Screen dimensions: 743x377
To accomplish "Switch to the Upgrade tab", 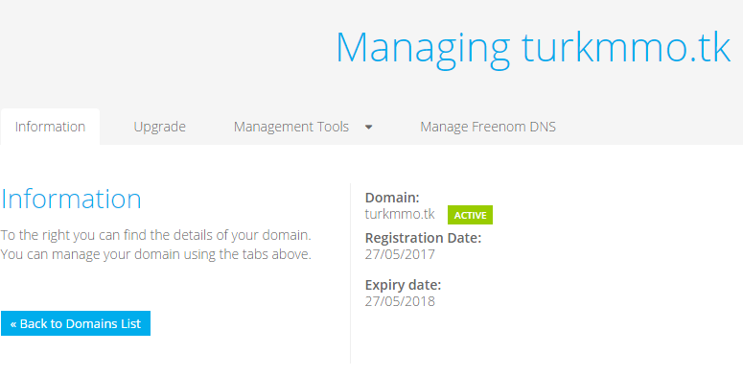I will point(160,127).
